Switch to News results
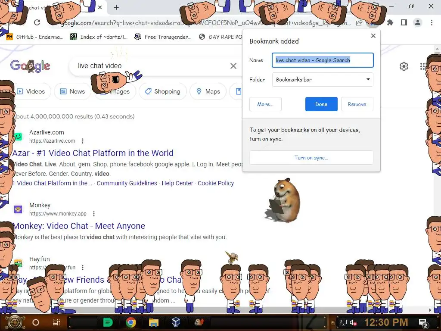This screenshot has width=441, height=331. pos(72,91)
